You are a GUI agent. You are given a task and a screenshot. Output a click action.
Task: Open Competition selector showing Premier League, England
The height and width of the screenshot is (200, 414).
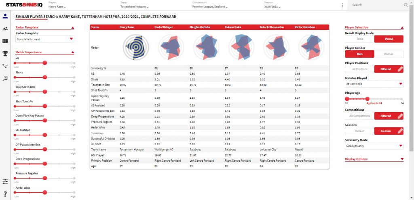[210, 6]
